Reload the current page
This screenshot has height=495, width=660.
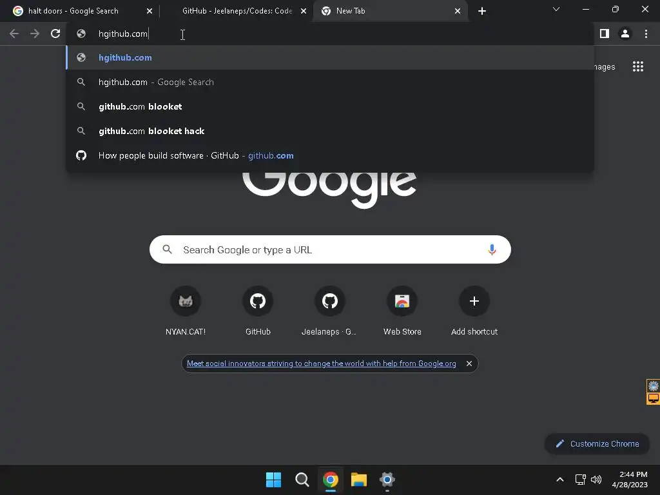pyautogui.click(x=55, y=34)
